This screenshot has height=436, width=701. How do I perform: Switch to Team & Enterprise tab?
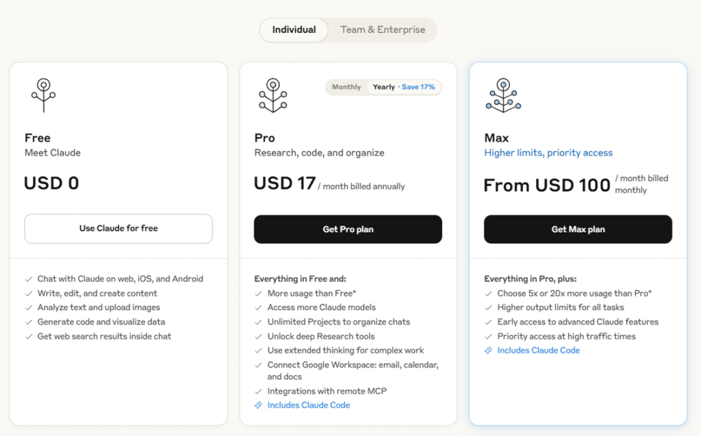point(383,30)
